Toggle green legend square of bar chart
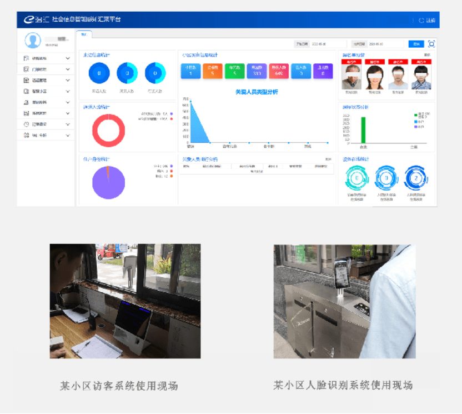 [416, 115]
